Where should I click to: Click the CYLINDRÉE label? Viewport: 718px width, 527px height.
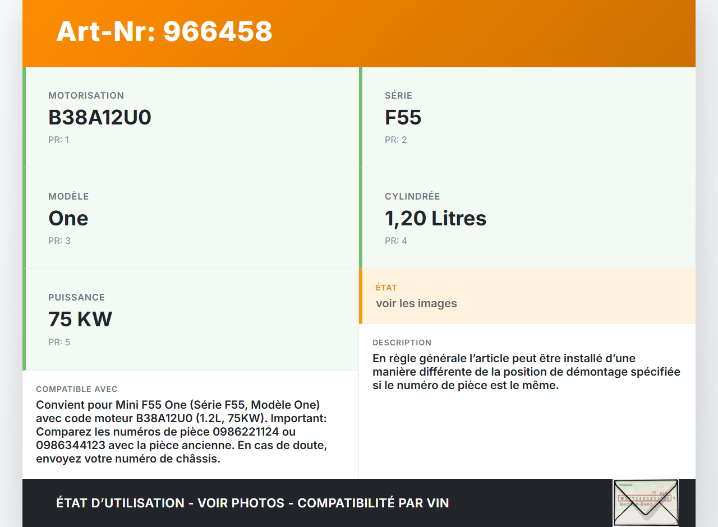[412, 197]
